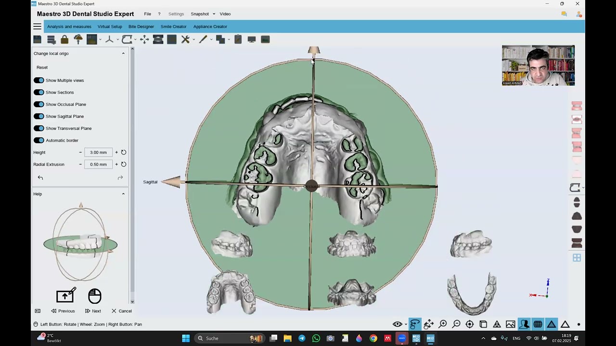Click the zoom in magnifier icon
Screen dimensions: 616x346
[x=443, y=324]
